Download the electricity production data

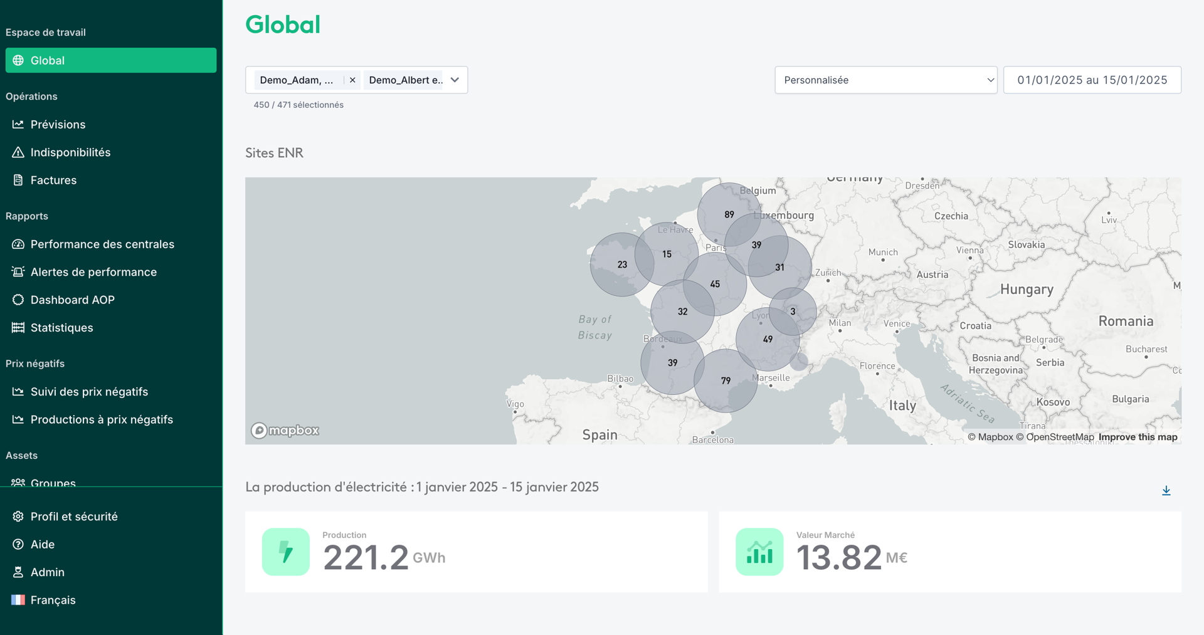pyautogui.click(x=1166, y=490)
